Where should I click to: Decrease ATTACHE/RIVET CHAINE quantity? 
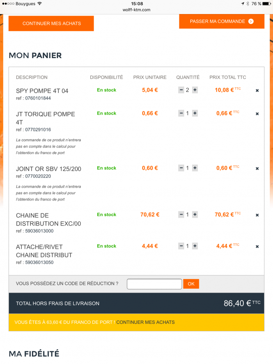click(181, 246)
